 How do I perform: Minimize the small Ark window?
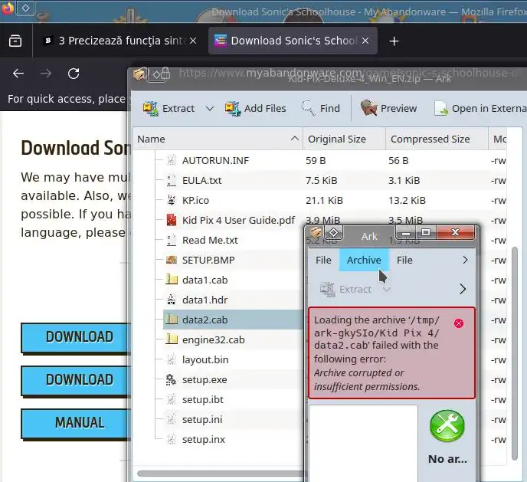pyautogui.click(x=406, y=232)
